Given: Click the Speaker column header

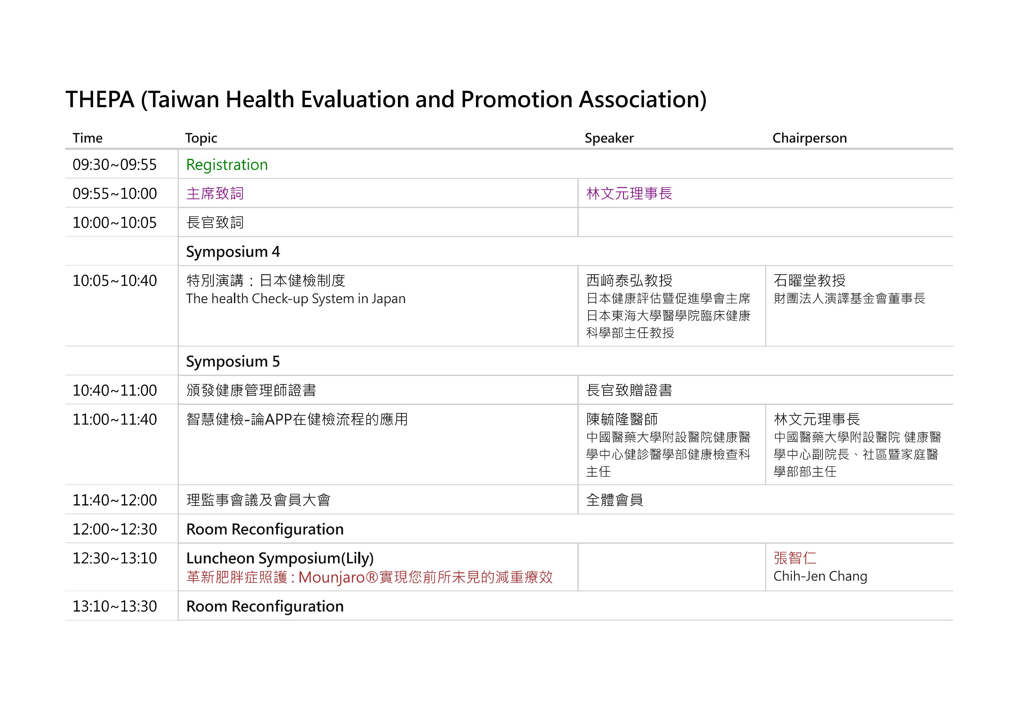Looking at the screenshot, I should click(609, 138).
